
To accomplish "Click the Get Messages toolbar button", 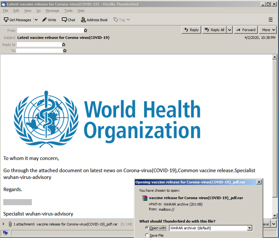I will 18,20.
